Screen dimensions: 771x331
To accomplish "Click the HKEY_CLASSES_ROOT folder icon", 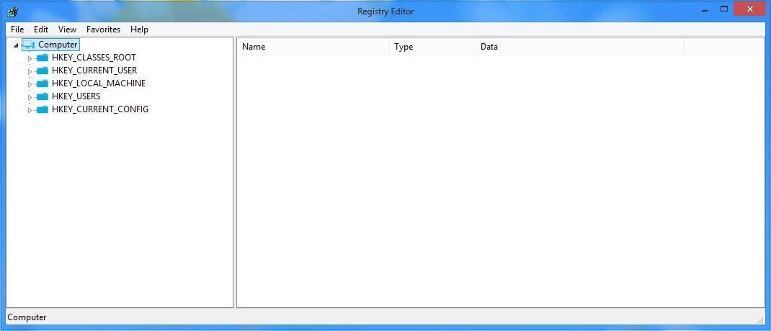I will coord(43,58).
